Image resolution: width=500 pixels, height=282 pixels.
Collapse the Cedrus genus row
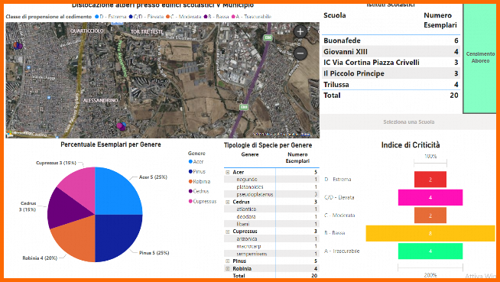point(228,202)
